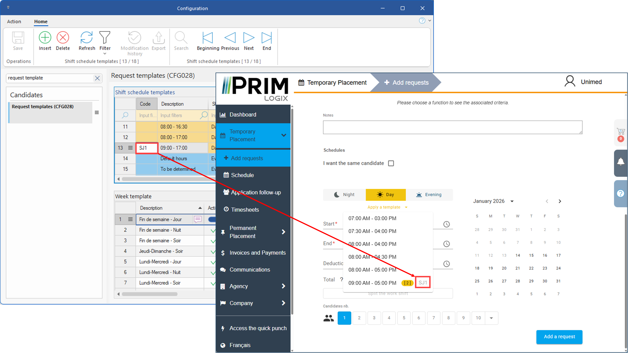Click into the Notes text field
Image resolution: width=628 pixels, height=353 pixels.
pos(452,127)
